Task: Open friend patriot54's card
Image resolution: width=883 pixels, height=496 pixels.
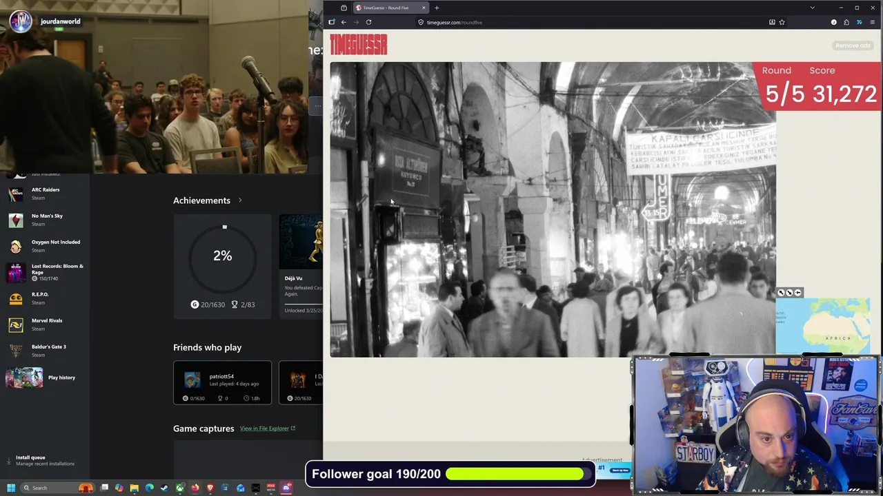Action: 222,382
